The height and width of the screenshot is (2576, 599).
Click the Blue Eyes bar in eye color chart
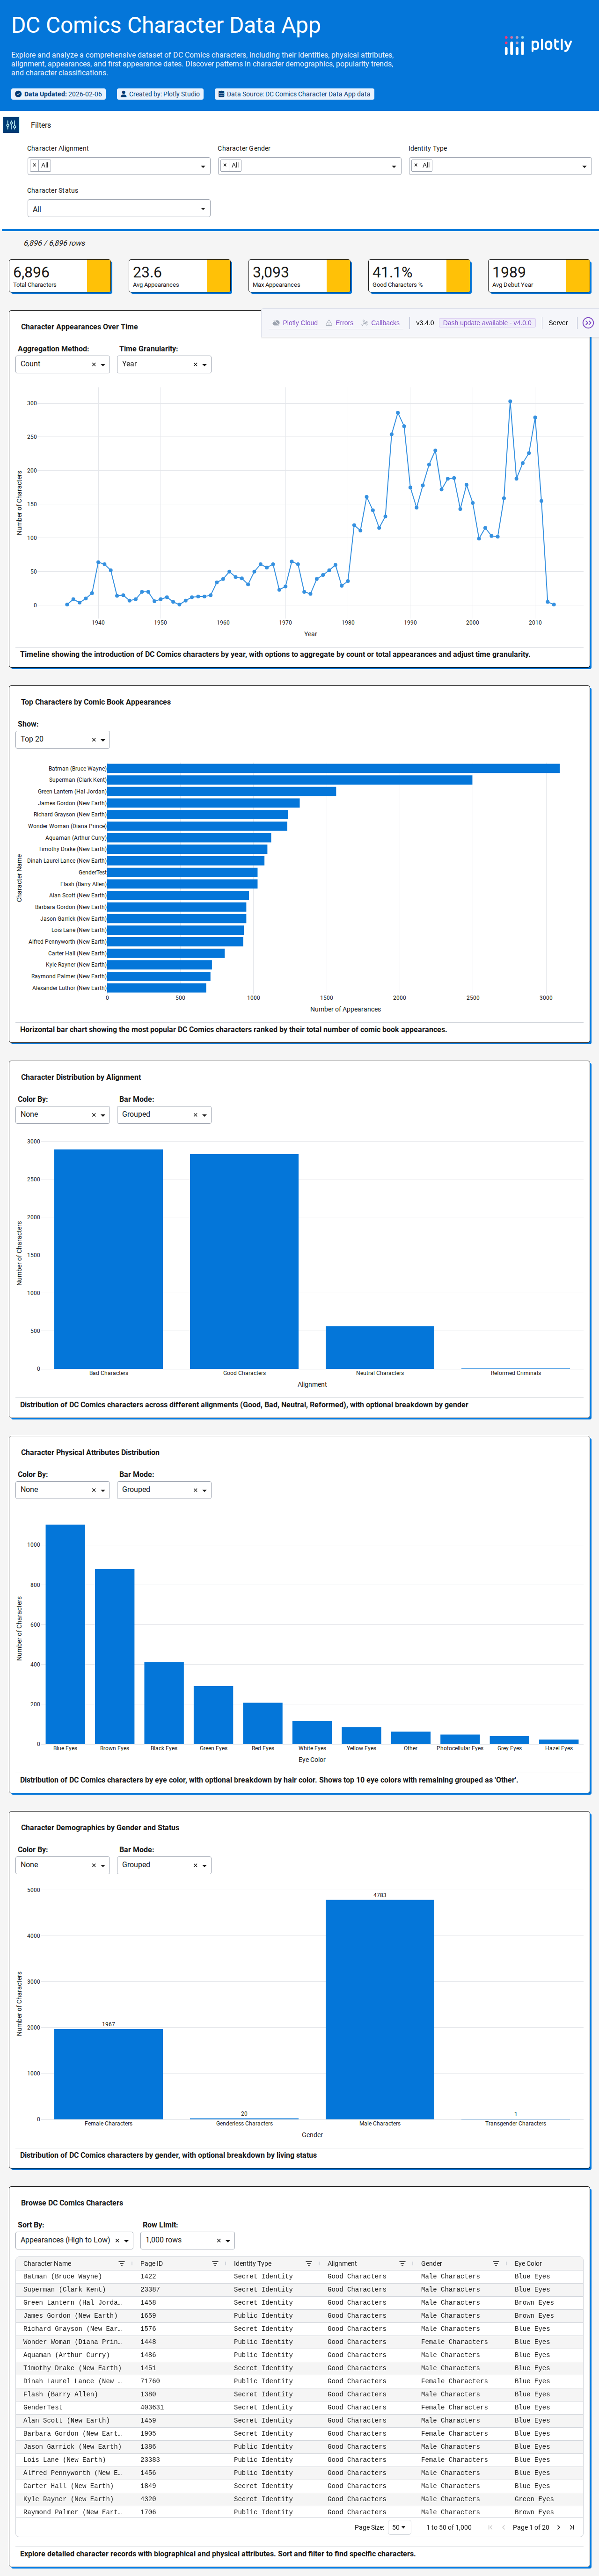coord(65,1634)
